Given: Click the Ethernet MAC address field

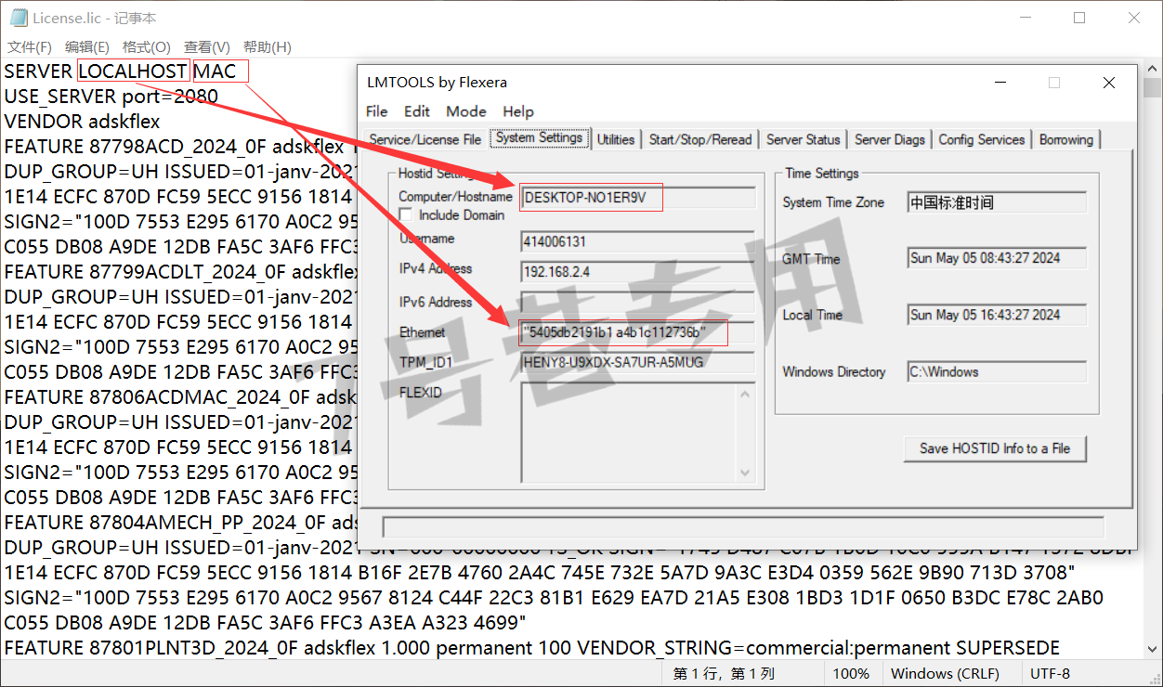Looking at the screenshot, I should pyautogui.click(x=638, y=332).
